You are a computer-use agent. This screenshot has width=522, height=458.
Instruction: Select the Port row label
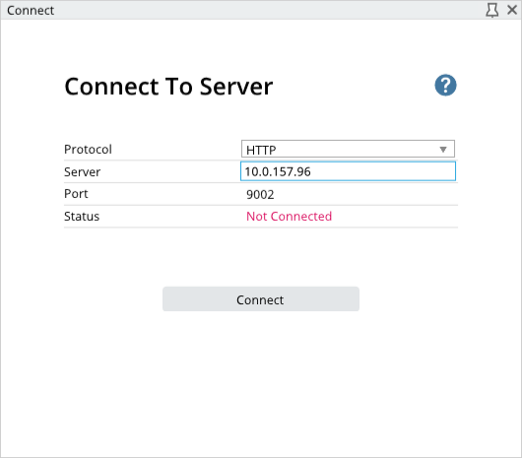tap(76, 194)
